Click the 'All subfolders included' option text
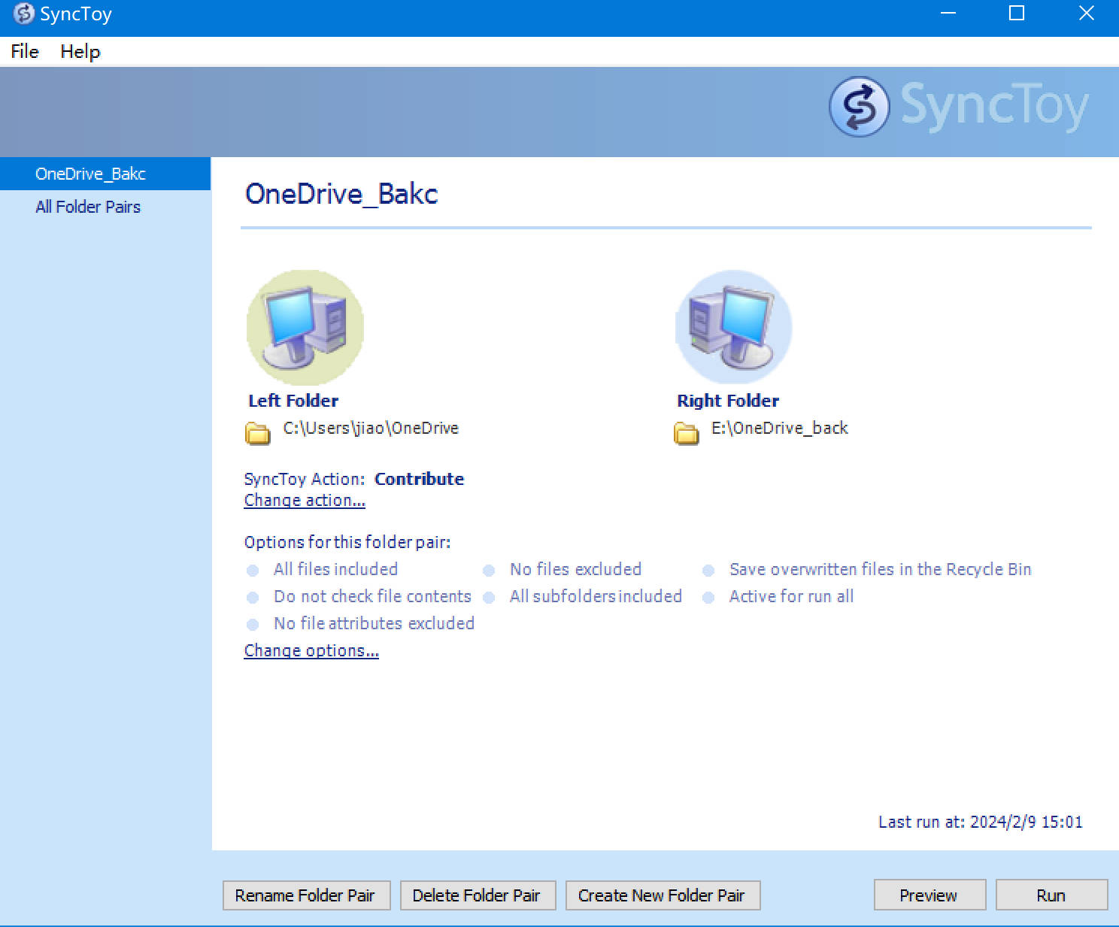This screenshot has width=1119, height=927. [596, 596]
